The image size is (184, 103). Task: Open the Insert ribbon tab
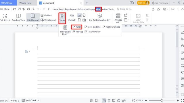(62, 9)
